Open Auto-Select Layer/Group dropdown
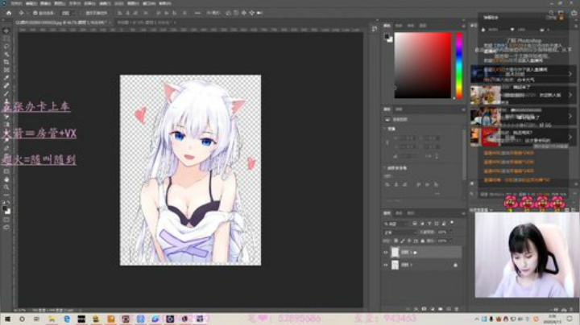 tap(68, 13)
